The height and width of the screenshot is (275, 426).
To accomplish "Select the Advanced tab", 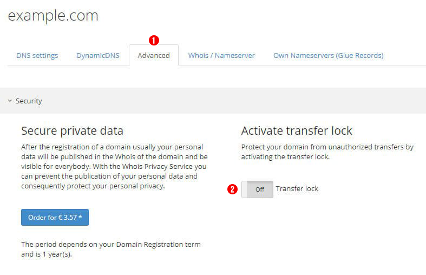I will 154,55.
